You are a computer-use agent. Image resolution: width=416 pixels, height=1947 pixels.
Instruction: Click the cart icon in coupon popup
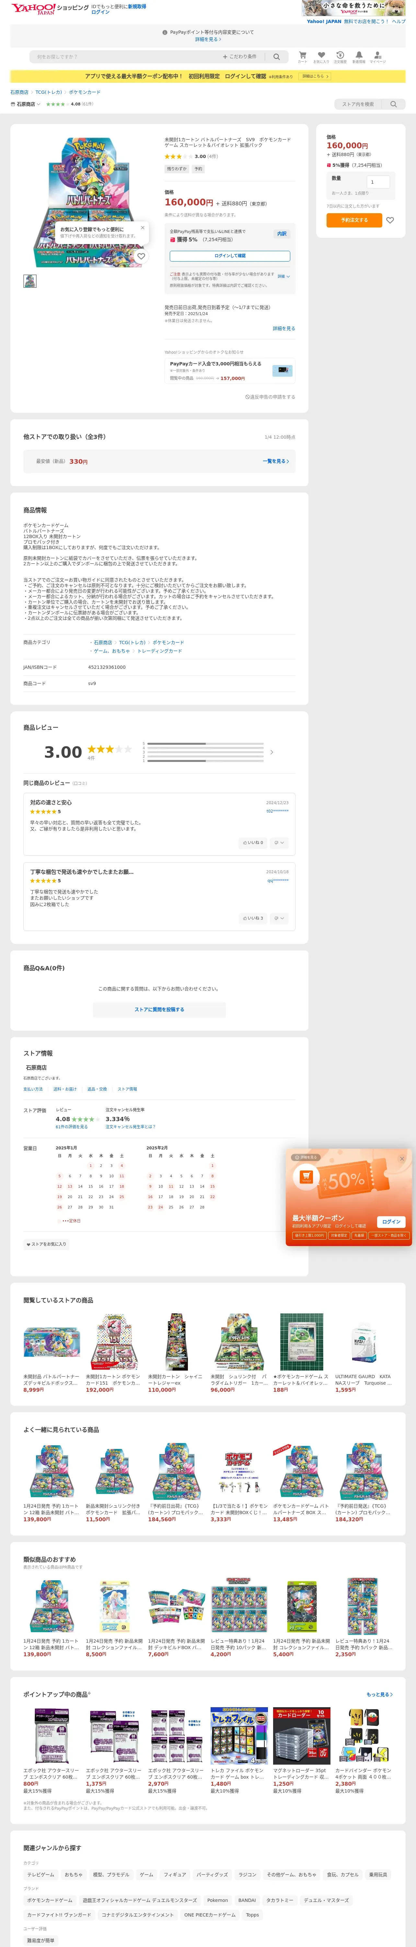tap(306, 1177)
